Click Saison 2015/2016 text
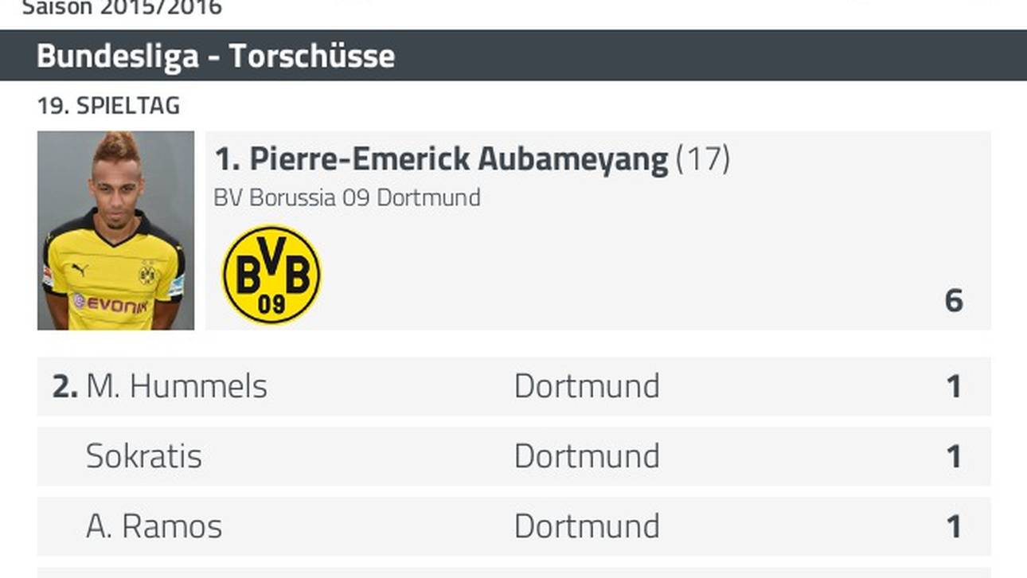Viewport: 1027px width, 578px height. (x=121, y=8)
